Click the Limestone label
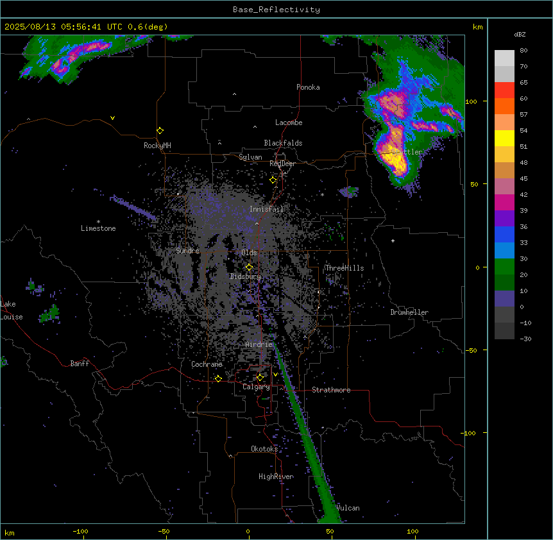The width and height of the screenshot is (553, 540). tap(98, 228)
